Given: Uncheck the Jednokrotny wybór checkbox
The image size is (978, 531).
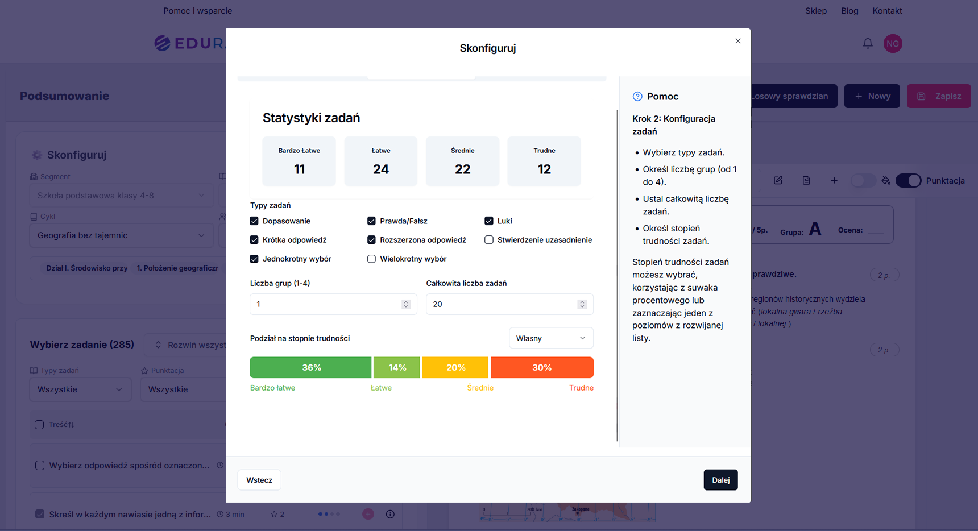Looking at the screenshot, I should click(254, 259).
